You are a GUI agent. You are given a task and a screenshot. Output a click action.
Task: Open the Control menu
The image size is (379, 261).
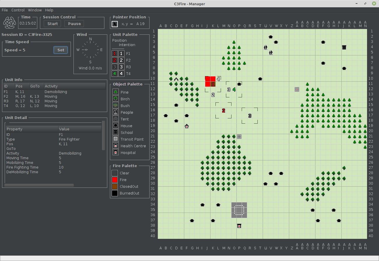[x=18, y=10]
